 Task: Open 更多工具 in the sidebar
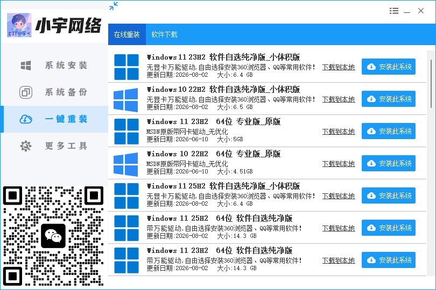[x=54, y=146]
